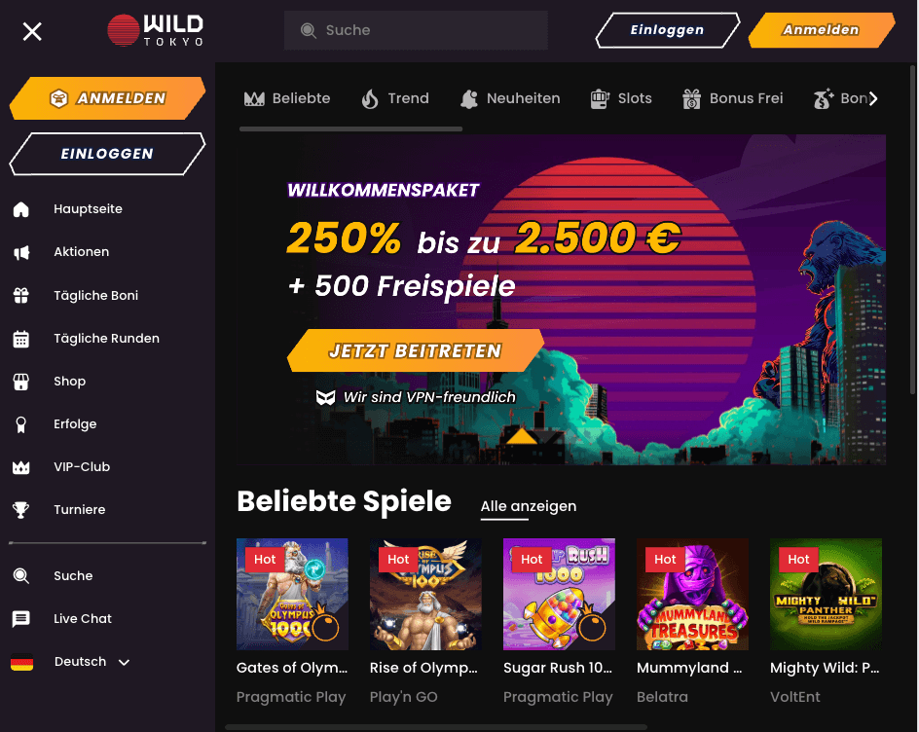Image resolution: width=919 pixels, height=732 pixels.
Task: Open the Alle anzeigen link
Action: click(528, 506)
